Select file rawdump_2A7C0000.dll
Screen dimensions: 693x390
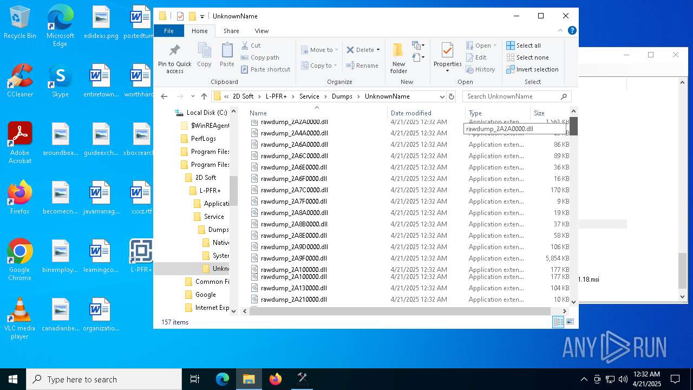(x=294, y=190)
